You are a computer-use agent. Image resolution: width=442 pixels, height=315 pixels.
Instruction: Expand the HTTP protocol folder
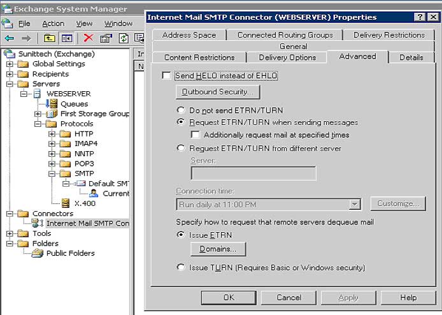[x=52, y=134]
